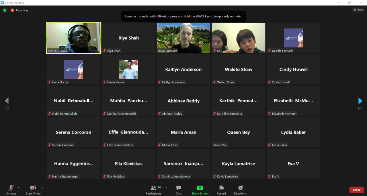Select Devin Moore's profile photo tile

click(129, 69)
